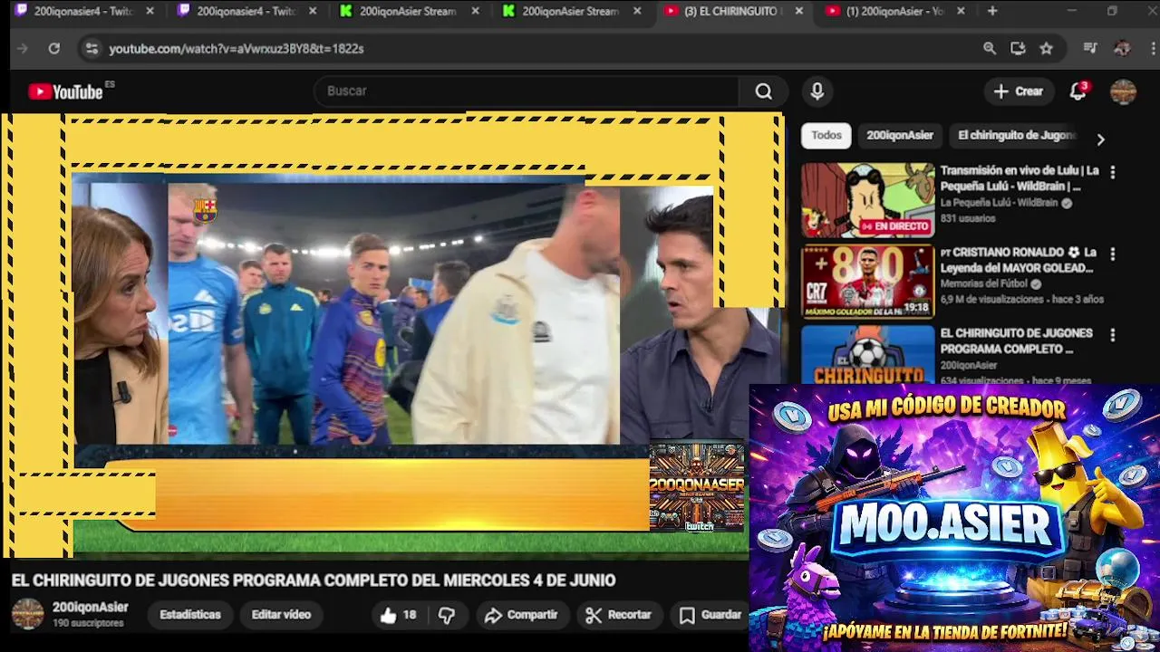Viewport: 1160px width, 652px height.
Task: Go forward with the browser arrow
Action: point(23,48)
